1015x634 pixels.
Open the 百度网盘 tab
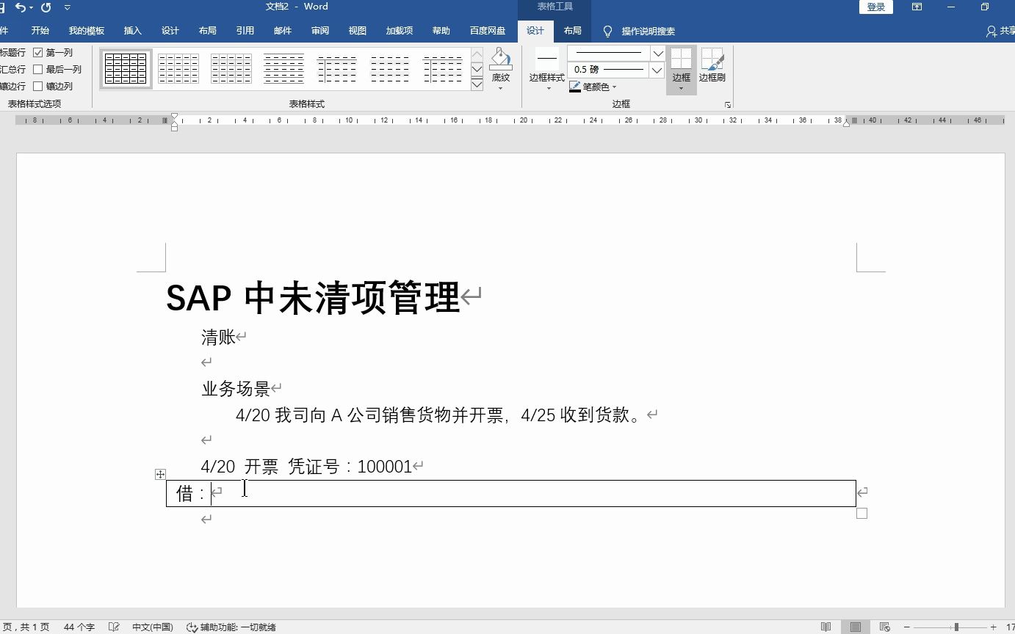click(488, 31)
